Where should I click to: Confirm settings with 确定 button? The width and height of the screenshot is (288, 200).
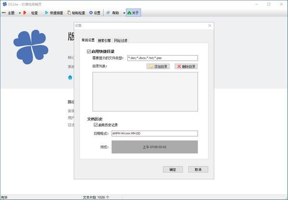(x=173, y=169)
